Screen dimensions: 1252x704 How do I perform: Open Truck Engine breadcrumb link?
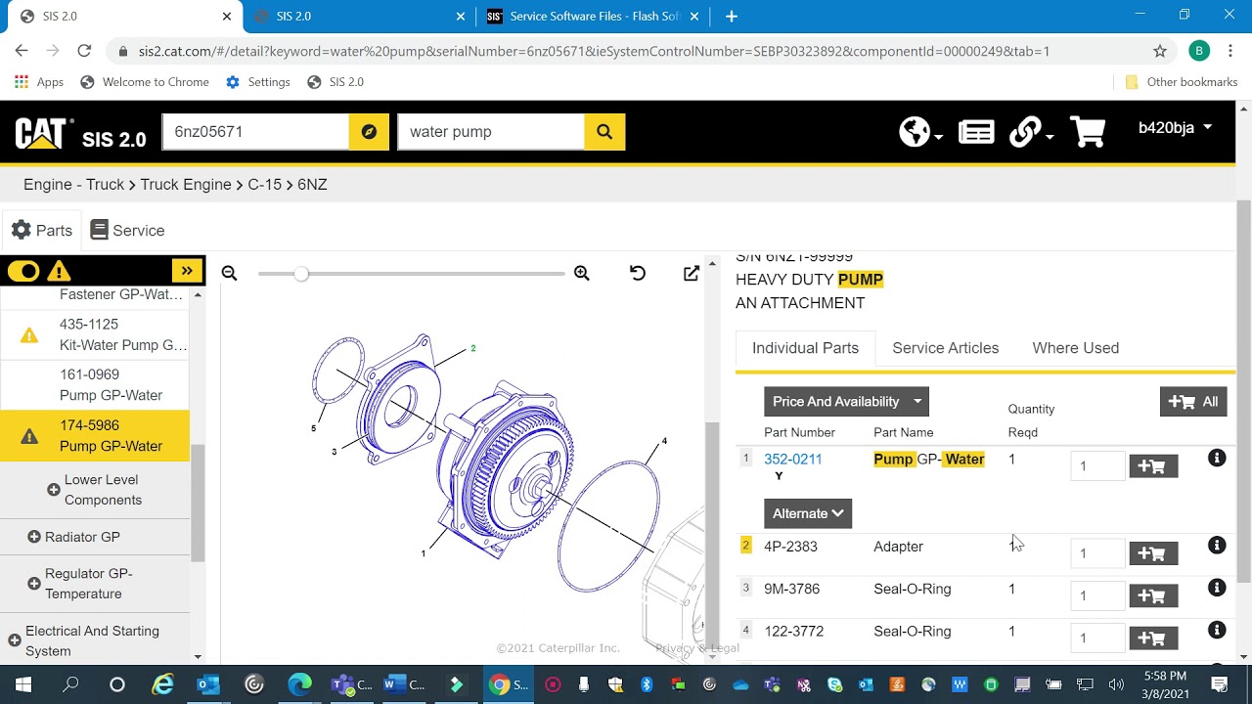[186, 185]
